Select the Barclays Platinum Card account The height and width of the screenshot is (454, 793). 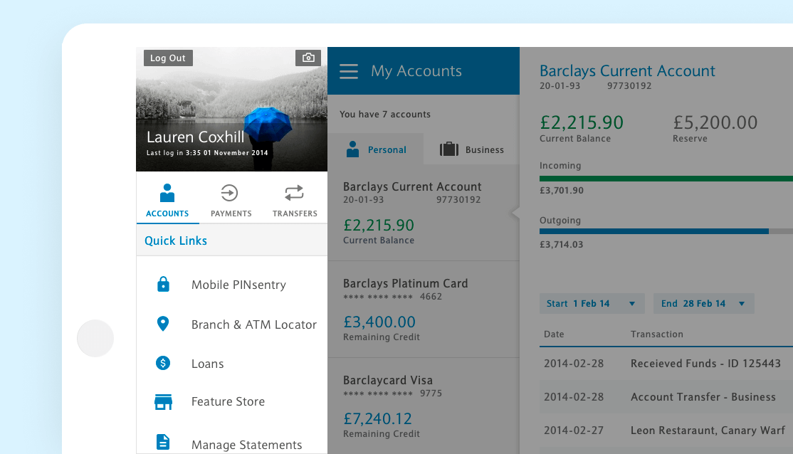(x=423, y=309)
